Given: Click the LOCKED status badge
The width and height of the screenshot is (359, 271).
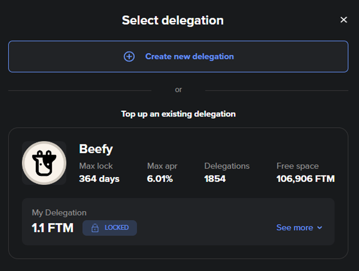Looking at the screenshot, I should tap(110, 228).
